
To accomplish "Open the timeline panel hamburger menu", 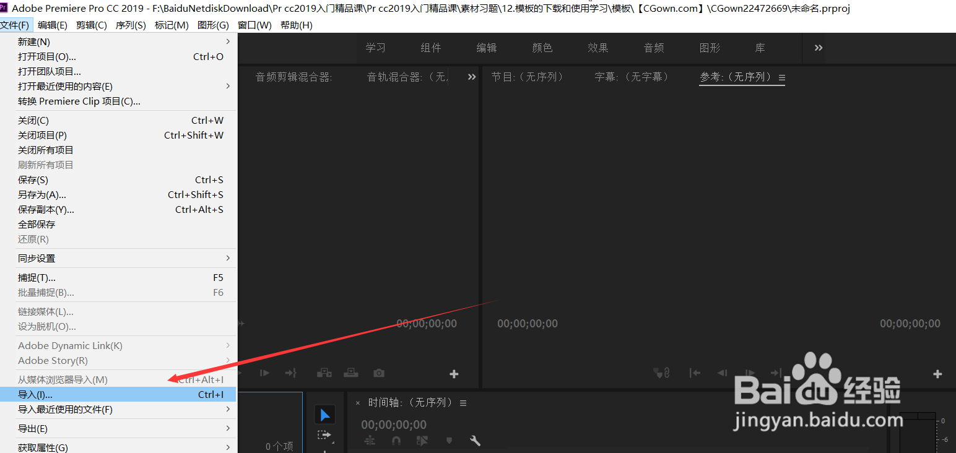I will point(463,403).
